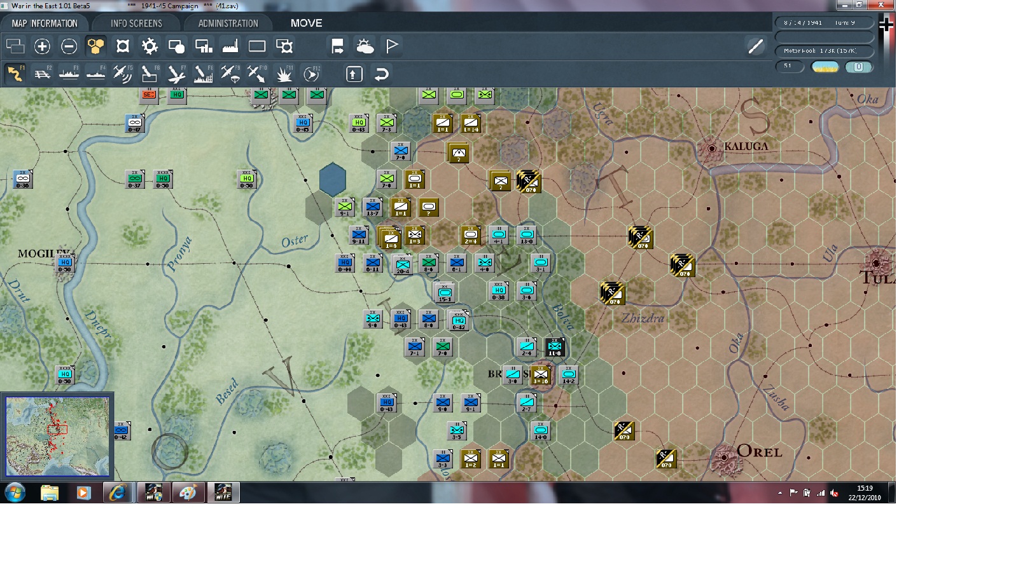Click the overlapping windows icon in toolbar
Image resolution: width=1018 pixels, height=572 pixels.
pos(15,46)
